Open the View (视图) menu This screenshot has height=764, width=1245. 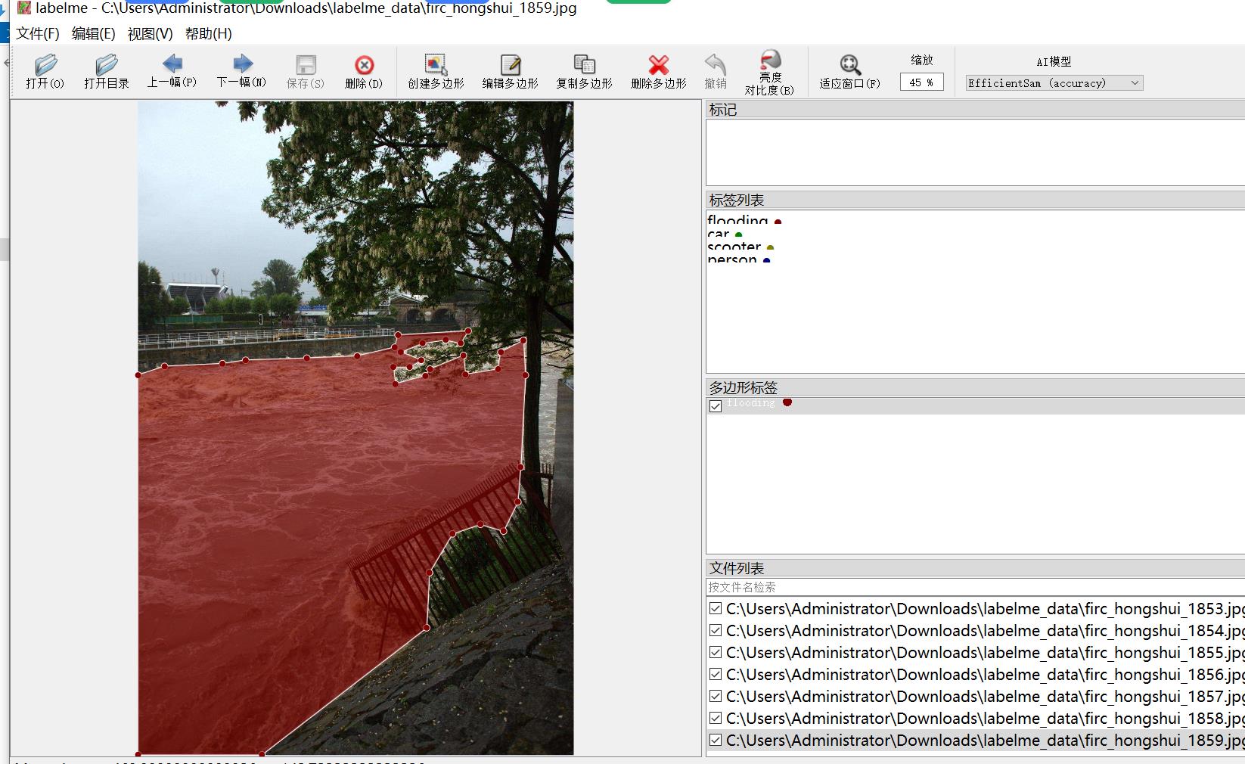point(150,34)
